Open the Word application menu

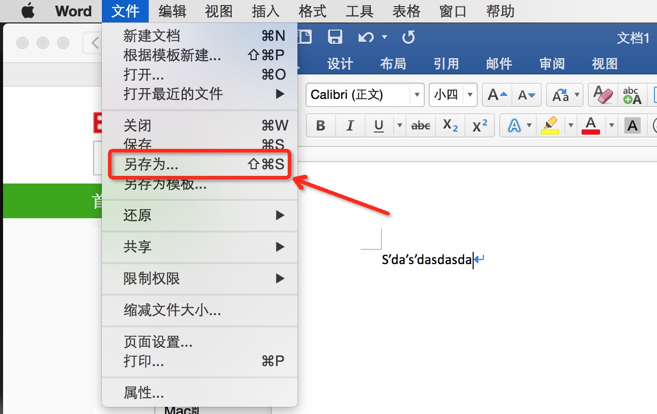73,11
